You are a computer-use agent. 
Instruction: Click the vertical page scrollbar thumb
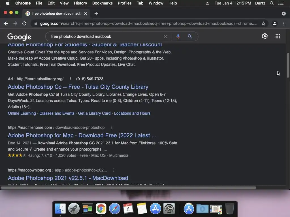coord(288,65)
